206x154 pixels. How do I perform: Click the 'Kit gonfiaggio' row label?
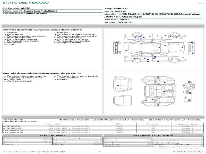point(184,144)
